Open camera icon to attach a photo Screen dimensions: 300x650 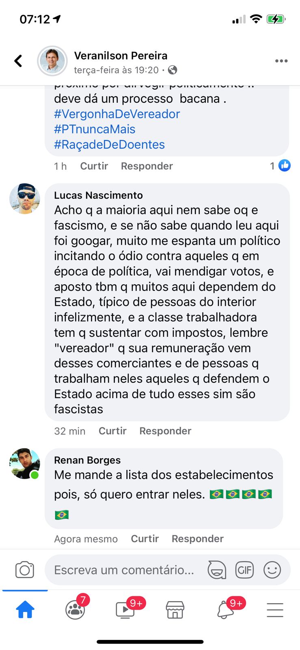[24, 570]
